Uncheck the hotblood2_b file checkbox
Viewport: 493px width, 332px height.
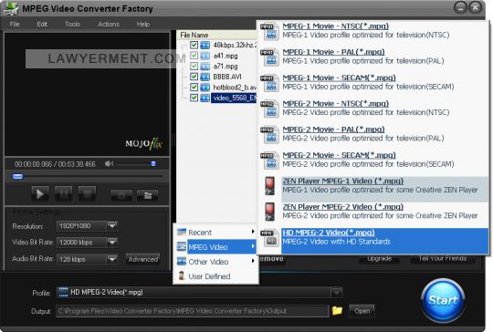[194, 87]
